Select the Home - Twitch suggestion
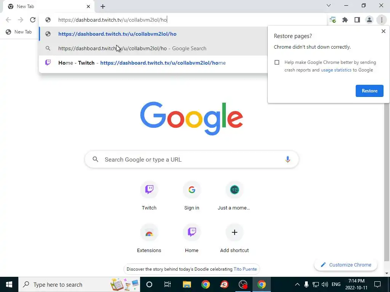The height and width of the screenshot is (292, 390). 153,63
